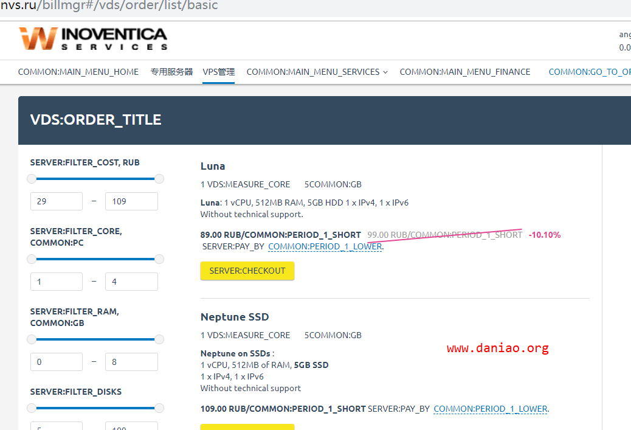Screen dimensions: 631x430
Task: Click right handle of RAM filter slider
Action: [x=159, y=339]
